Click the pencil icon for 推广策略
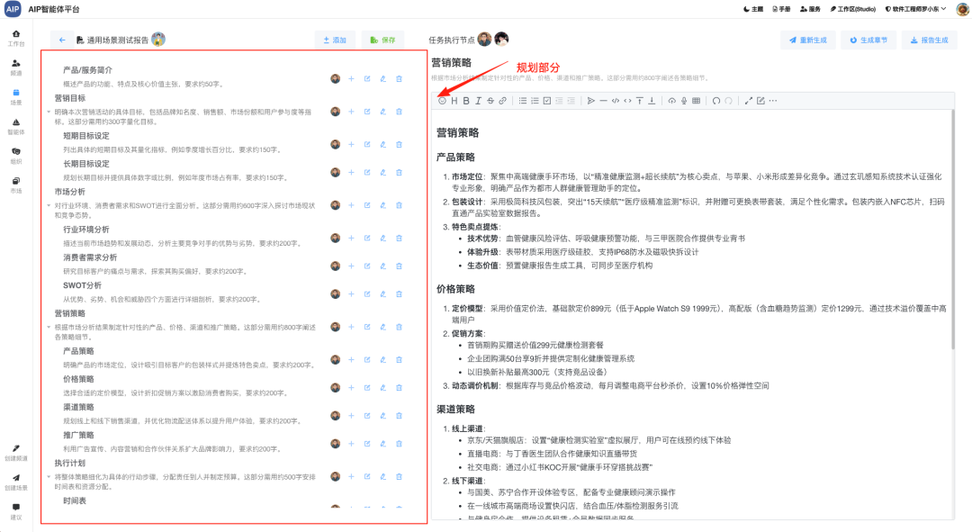Viewport: 972px width, 532px height. [x=383, y=443]
